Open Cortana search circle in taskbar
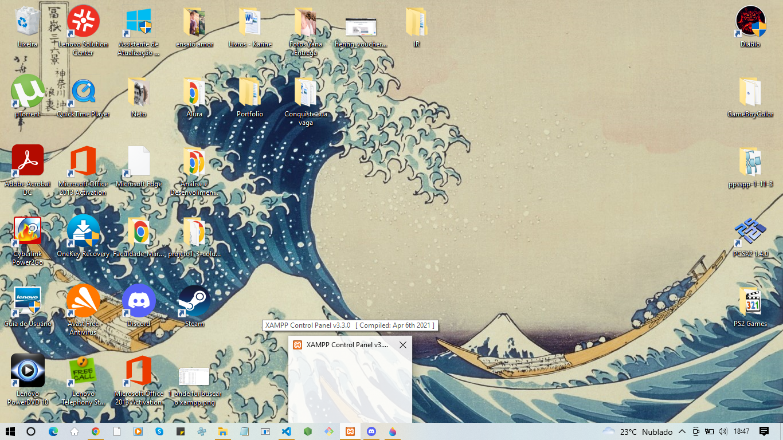The image size is (783, 440). (x=31, y=431)
